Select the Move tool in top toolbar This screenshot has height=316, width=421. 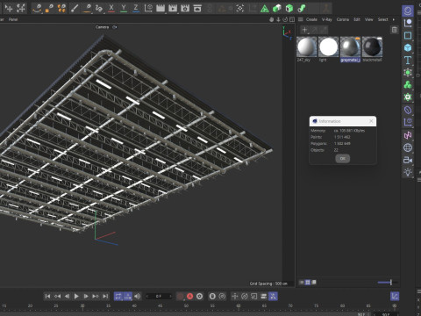tap(9, 8)
